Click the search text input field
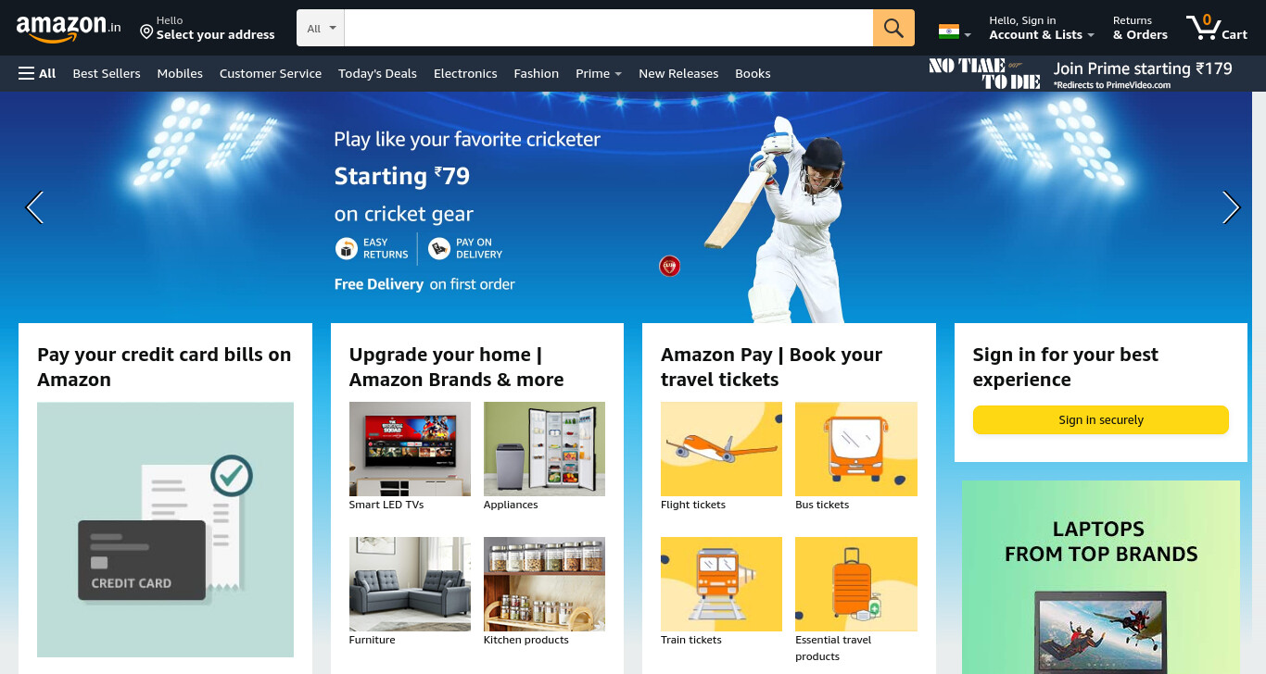The image size is (1266, 674). pyautogui.click(x=609, y=28)
